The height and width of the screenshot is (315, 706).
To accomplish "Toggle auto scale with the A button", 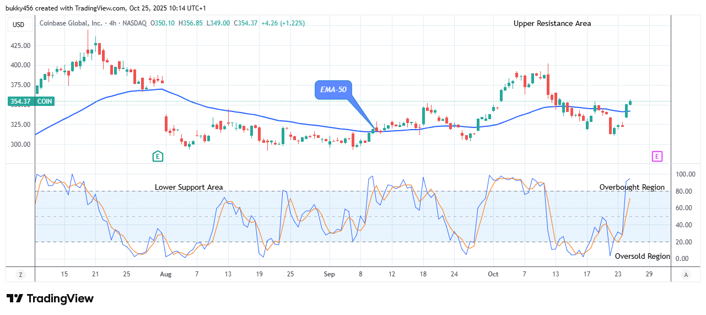I will click(686, 274).
